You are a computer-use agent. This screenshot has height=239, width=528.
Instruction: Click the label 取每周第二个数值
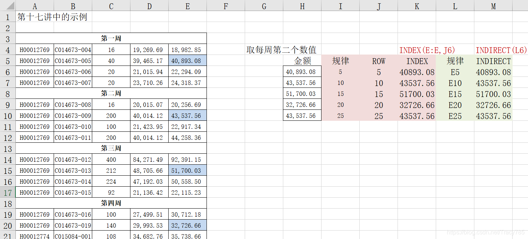tap(281, 50)
